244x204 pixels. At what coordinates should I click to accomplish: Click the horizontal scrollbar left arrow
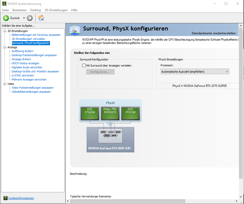[68, 201]
